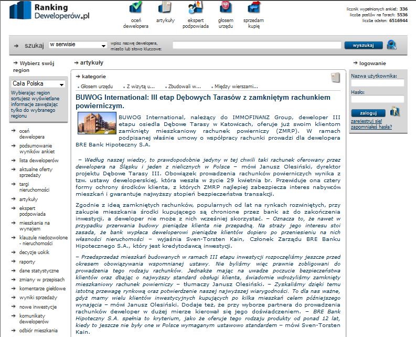Viewport: 416px width, 337px height.
Task: Click the 'oceń dewelopera' header text link
Action: (x=135, y=24)
